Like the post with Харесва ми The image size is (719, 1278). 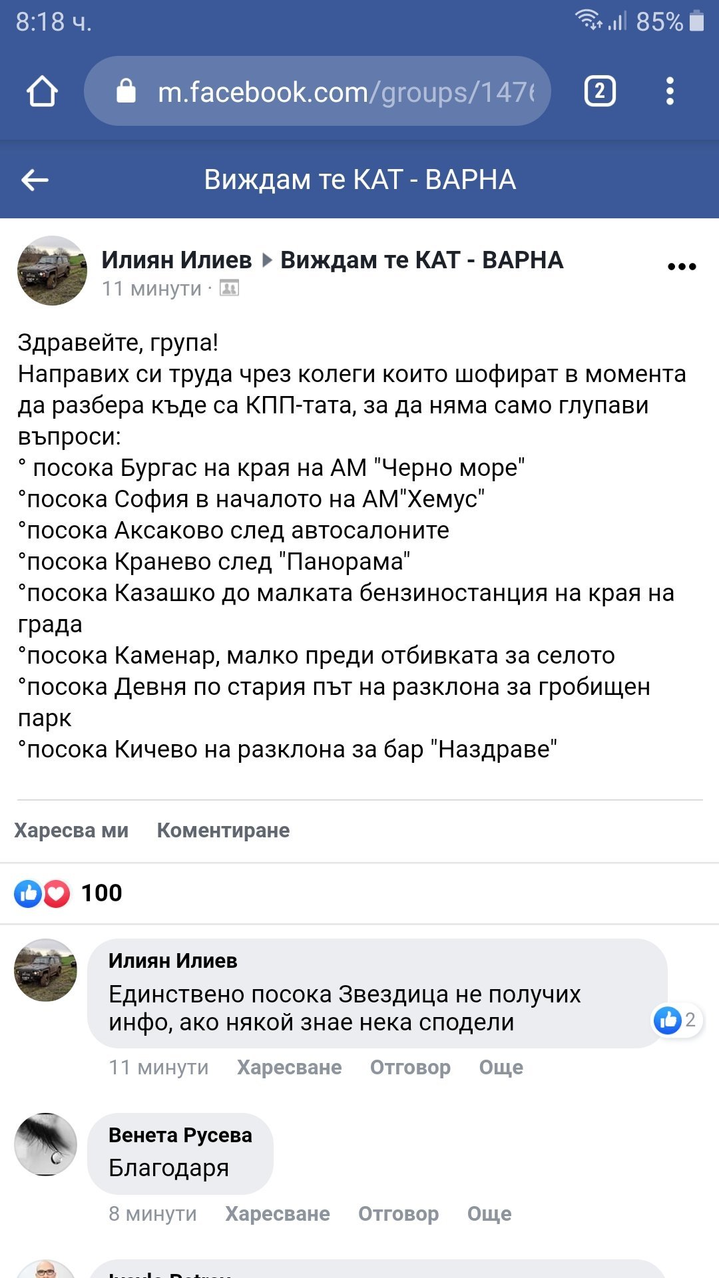pos(71,830)
